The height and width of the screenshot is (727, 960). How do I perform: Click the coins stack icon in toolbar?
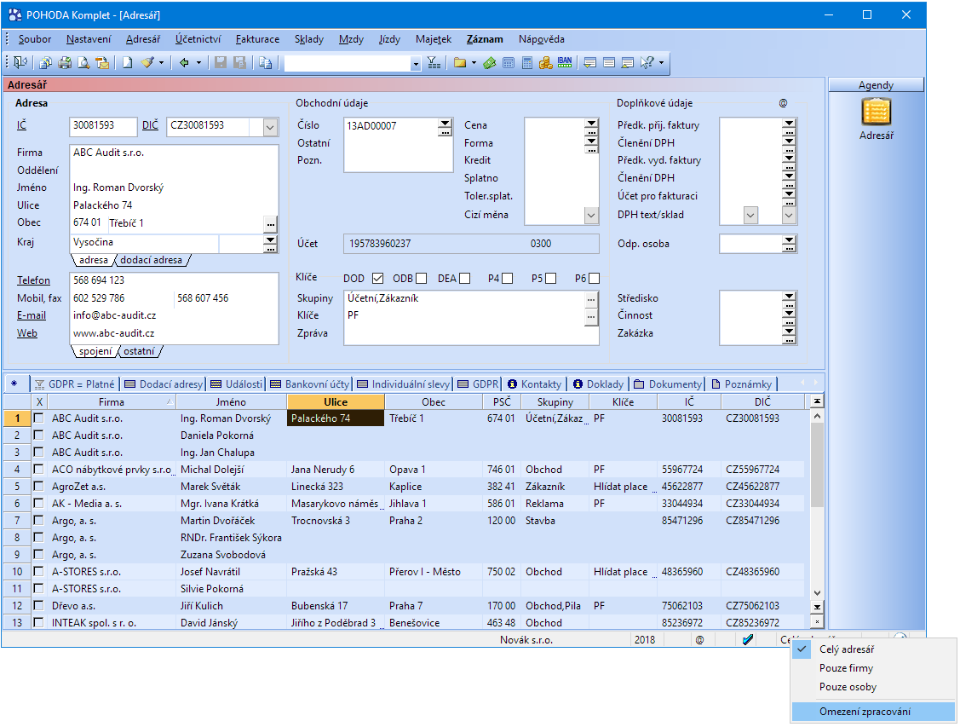pos(545,62)
